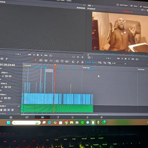The width and height of the screenshot is (148, 148).
Task: Click the Quick Export button
Action: 122,5
